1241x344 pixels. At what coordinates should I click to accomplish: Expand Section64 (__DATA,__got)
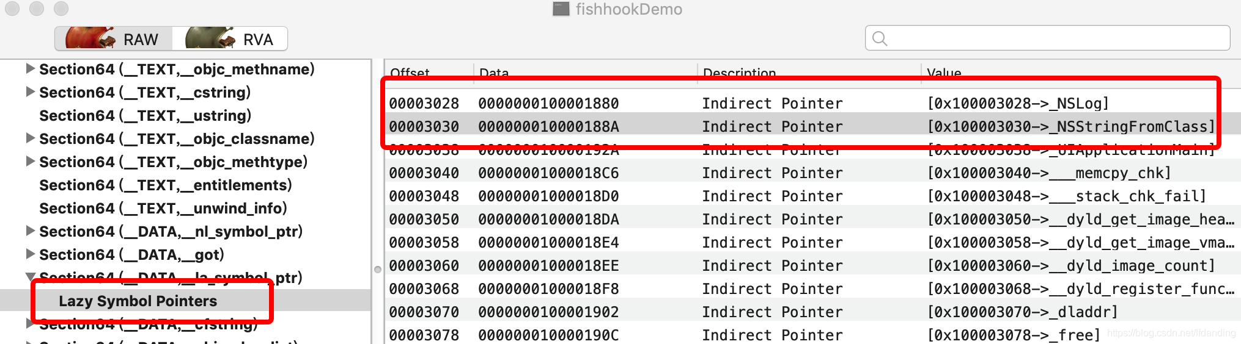(29, 254)
